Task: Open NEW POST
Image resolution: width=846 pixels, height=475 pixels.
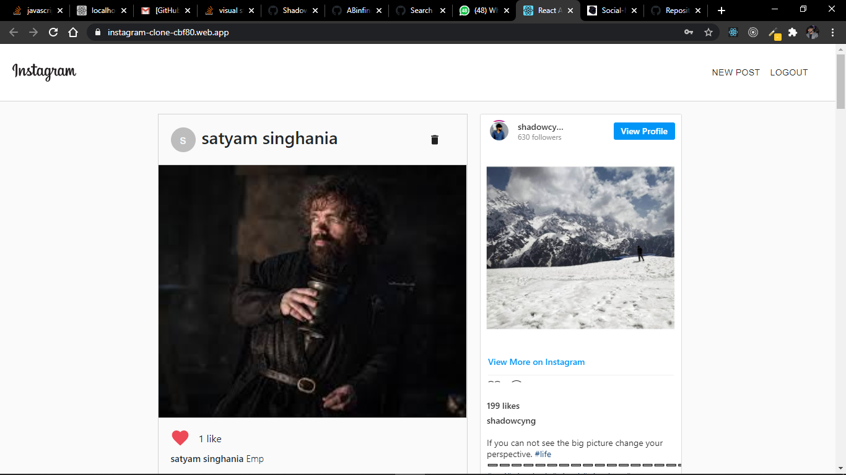Action: tap(735, 72)
